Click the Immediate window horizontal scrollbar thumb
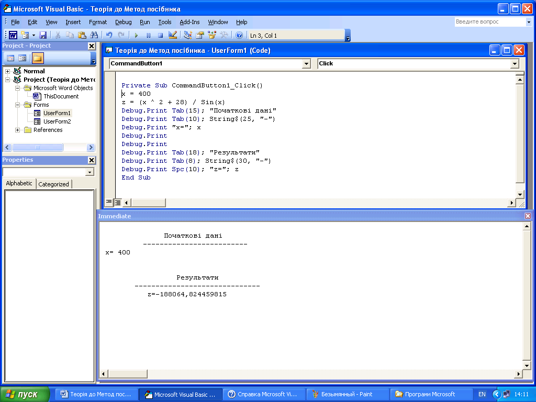The width and height of the screenshot is (536, 402). pos(128,374)
